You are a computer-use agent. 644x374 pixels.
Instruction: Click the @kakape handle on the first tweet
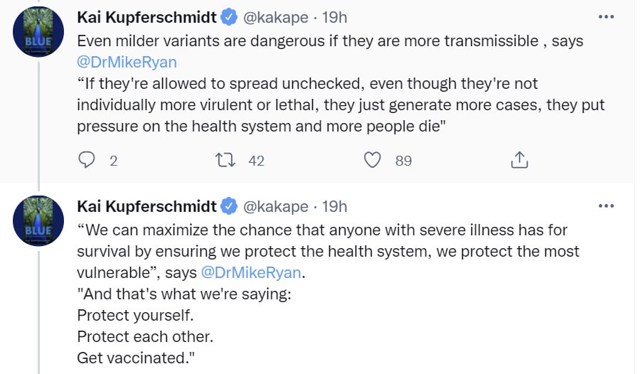[276, 18]
